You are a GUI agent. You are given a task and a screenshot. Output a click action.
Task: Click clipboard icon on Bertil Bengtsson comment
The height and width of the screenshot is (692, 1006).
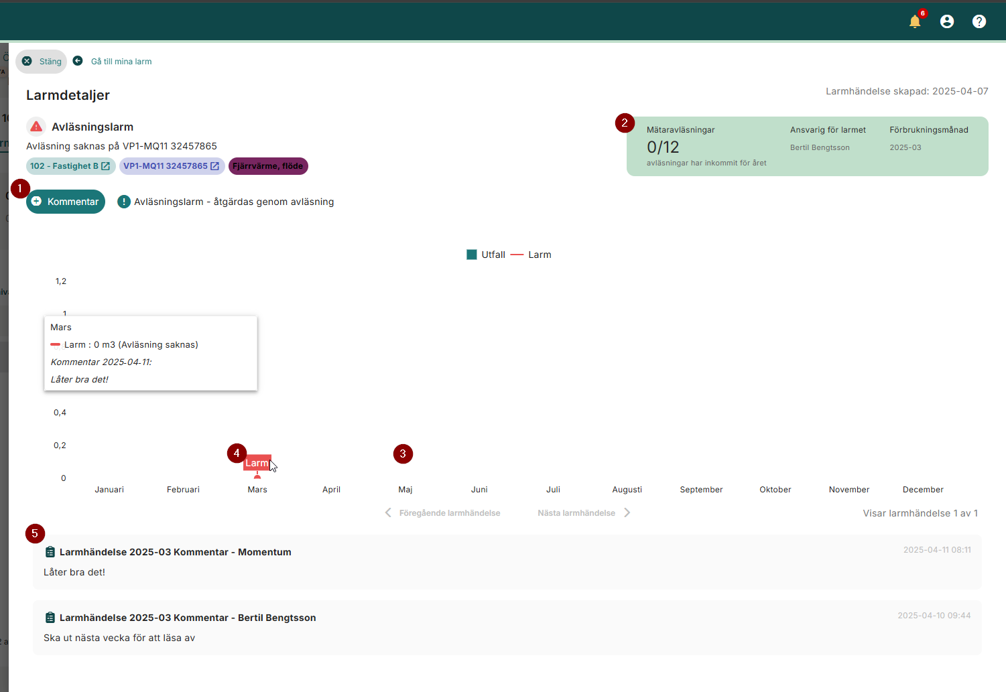[x=50, y=618]
